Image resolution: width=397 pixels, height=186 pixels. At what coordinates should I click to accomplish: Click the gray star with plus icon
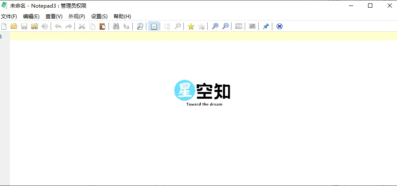pyautogui.click(x=201, y=26)
